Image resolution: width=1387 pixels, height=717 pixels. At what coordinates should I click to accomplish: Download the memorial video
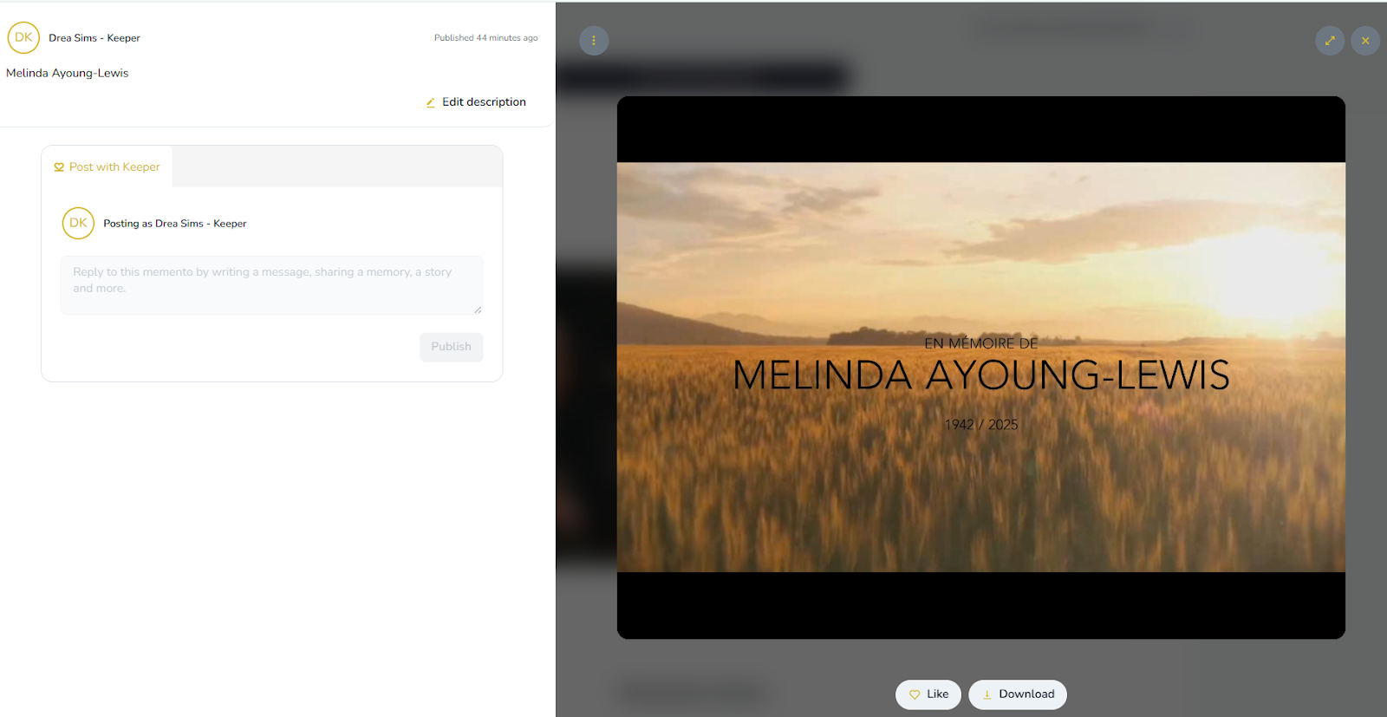point(1018,694)
